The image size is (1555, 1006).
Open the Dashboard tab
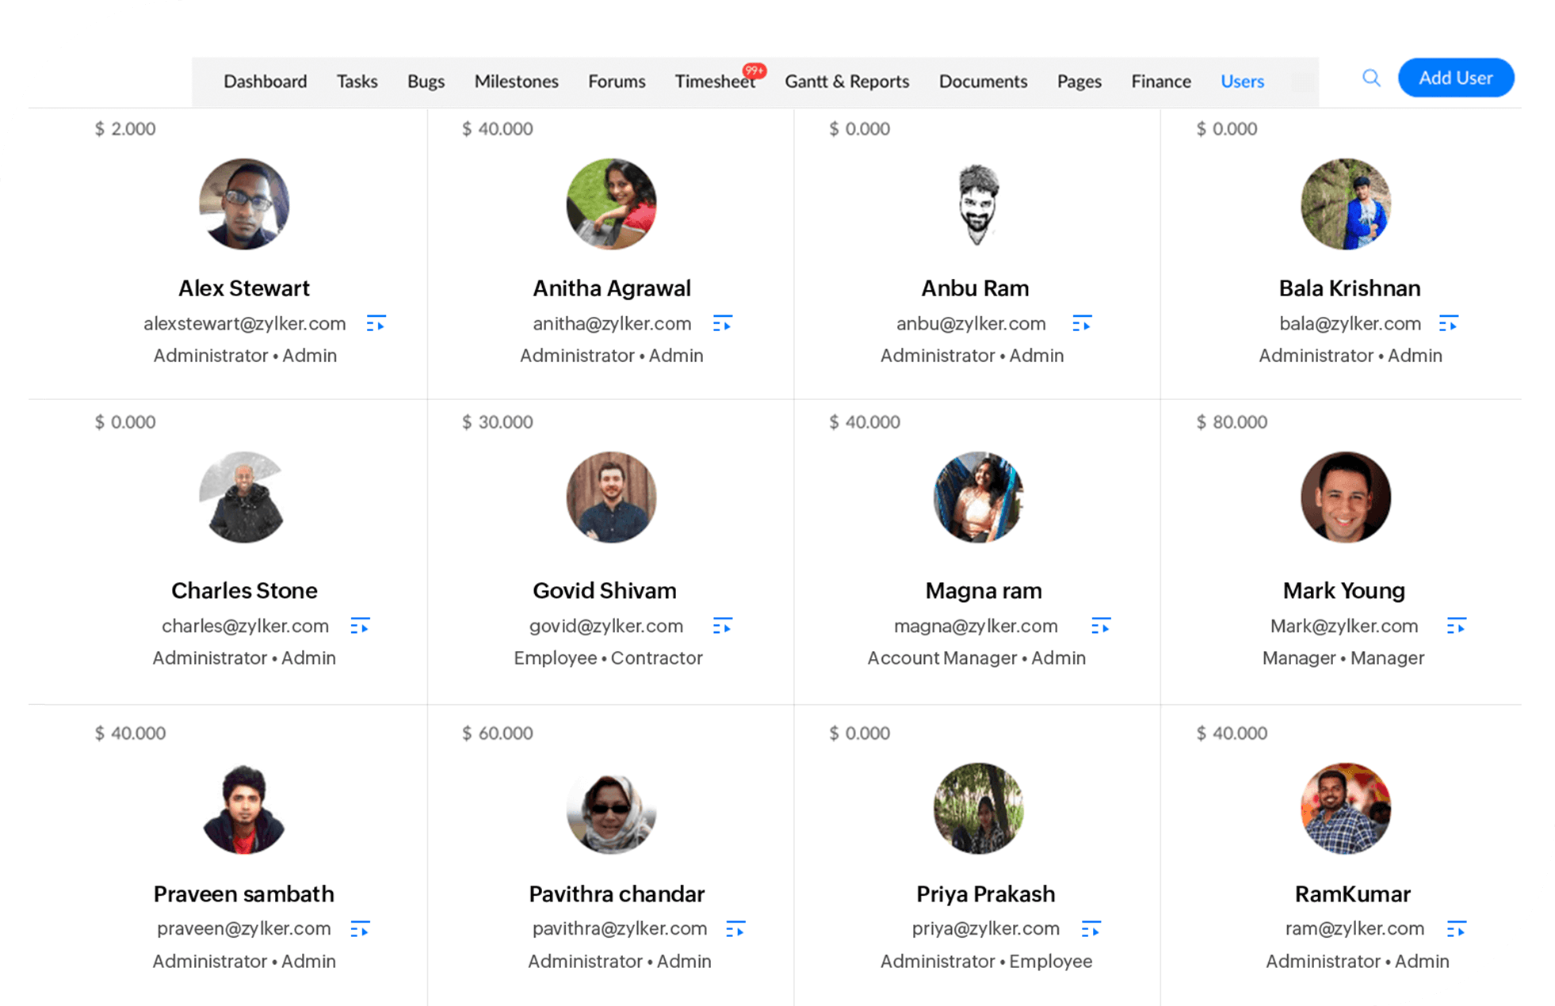pyautogui.click(x=265, y=81)
